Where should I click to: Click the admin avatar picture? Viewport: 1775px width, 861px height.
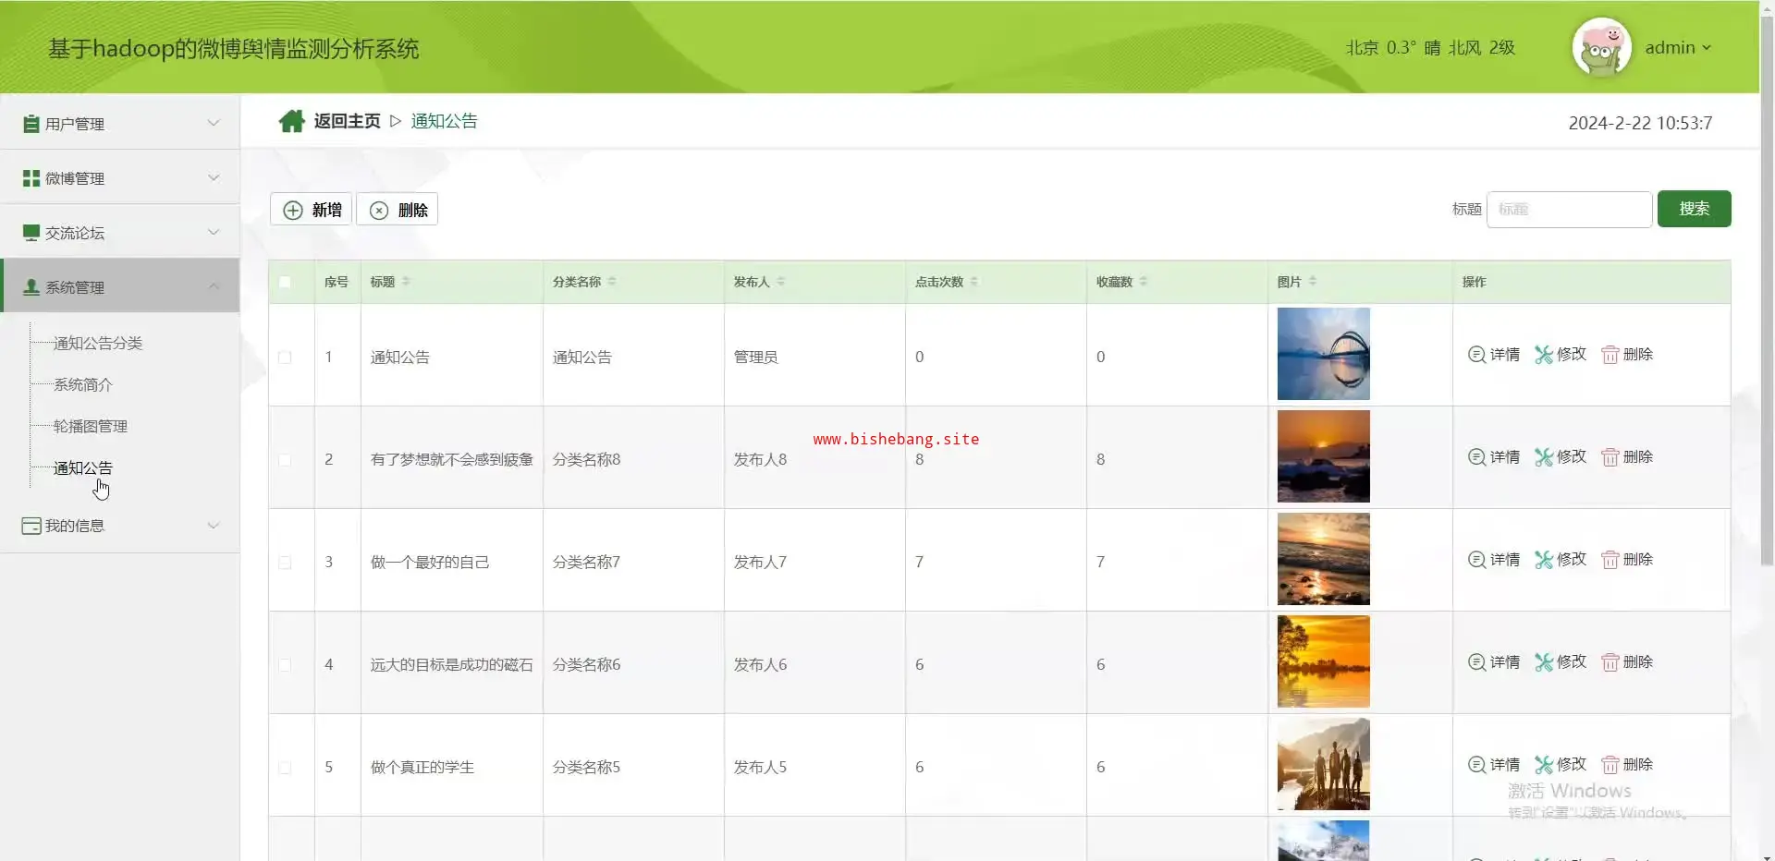click(1601, 47)
